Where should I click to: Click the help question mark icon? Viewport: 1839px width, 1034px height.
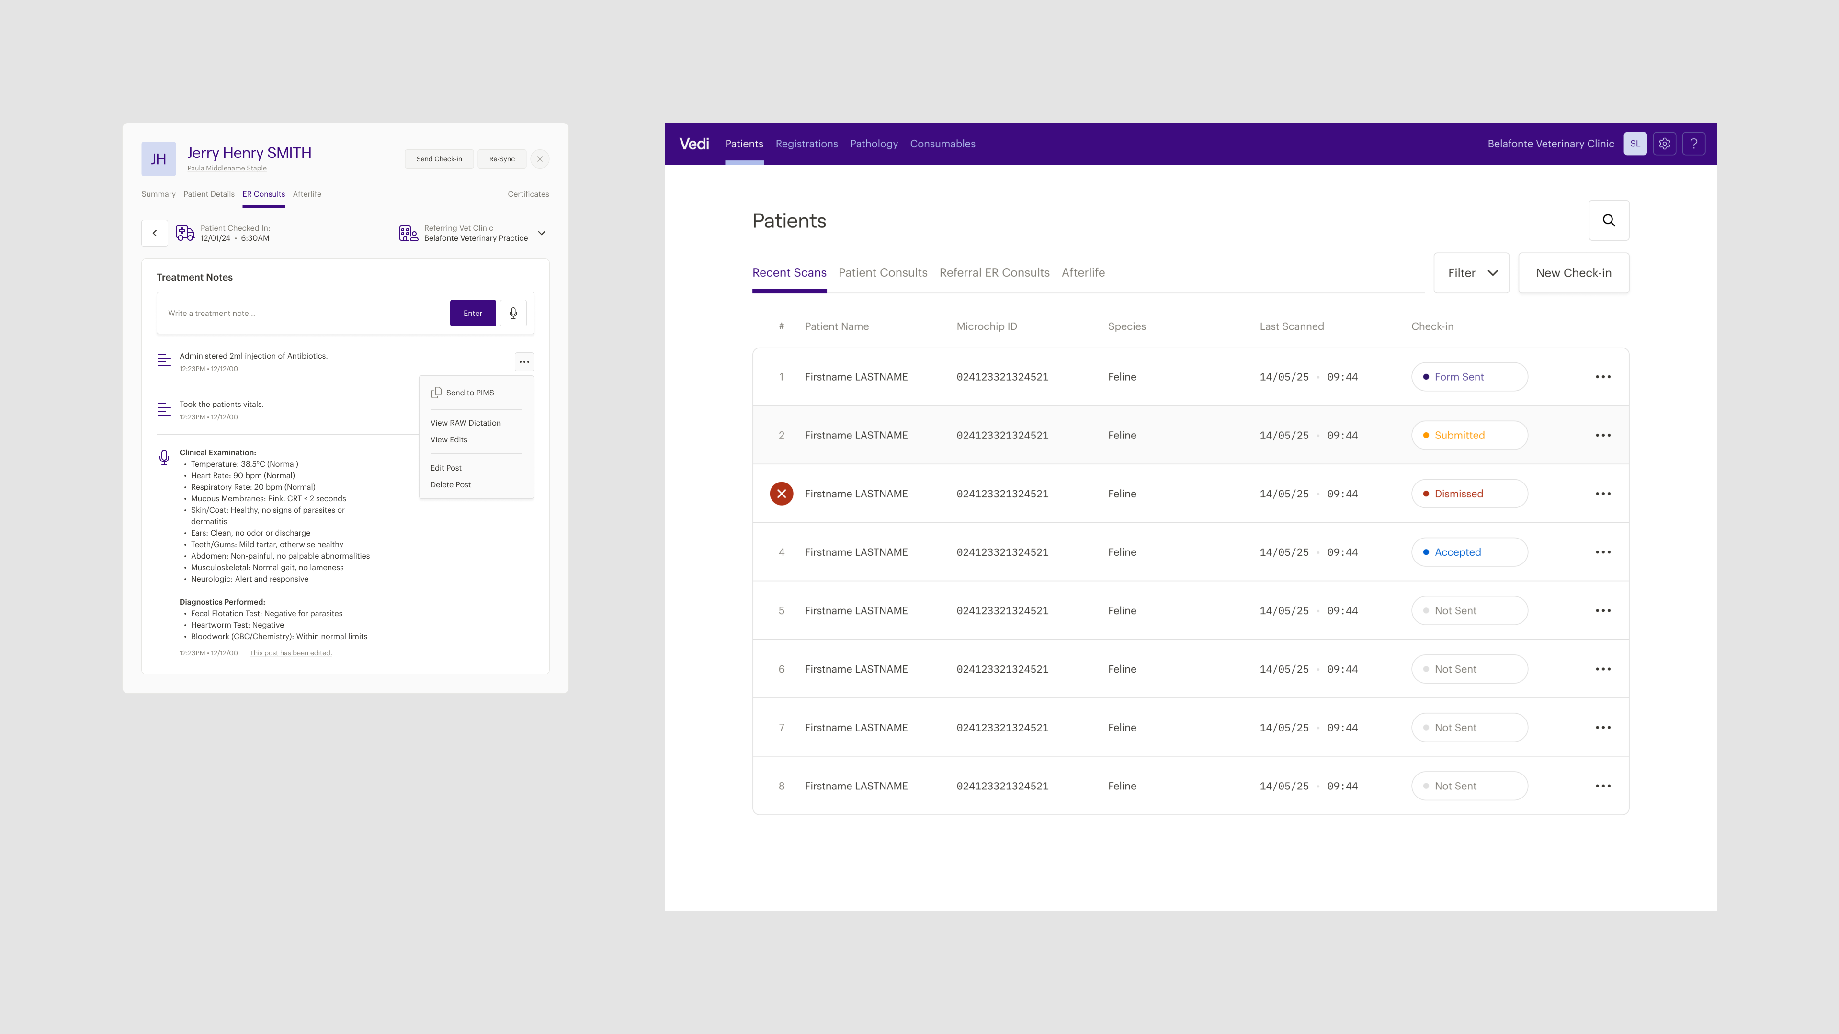pyautogui.click(x=1693, y=144)
